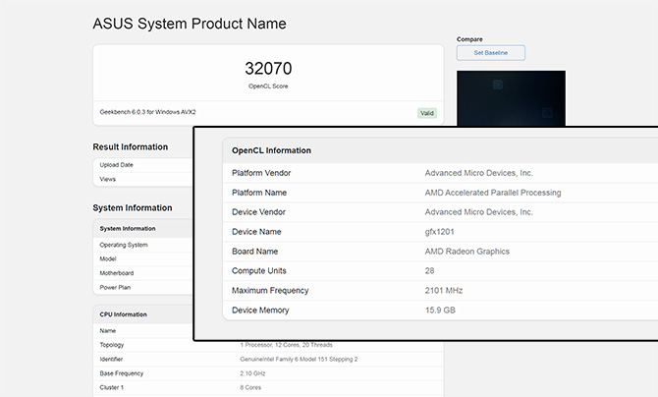Click the Device Memory 15.9 GB value
This screenshot has height=397, width=658.
(440, 311)
